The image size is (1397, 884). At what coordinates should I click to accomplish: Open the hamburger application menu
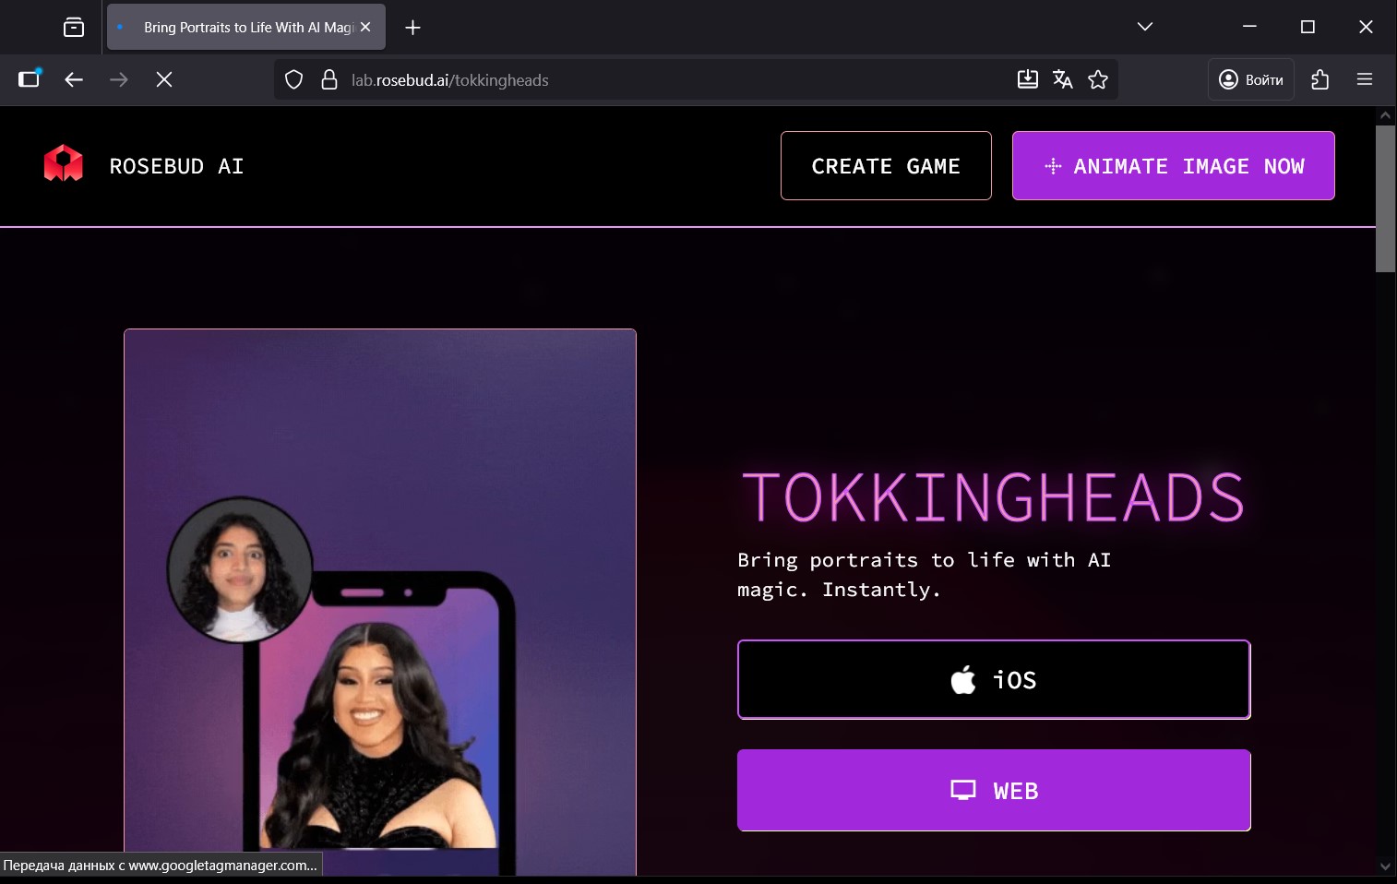1365,79
